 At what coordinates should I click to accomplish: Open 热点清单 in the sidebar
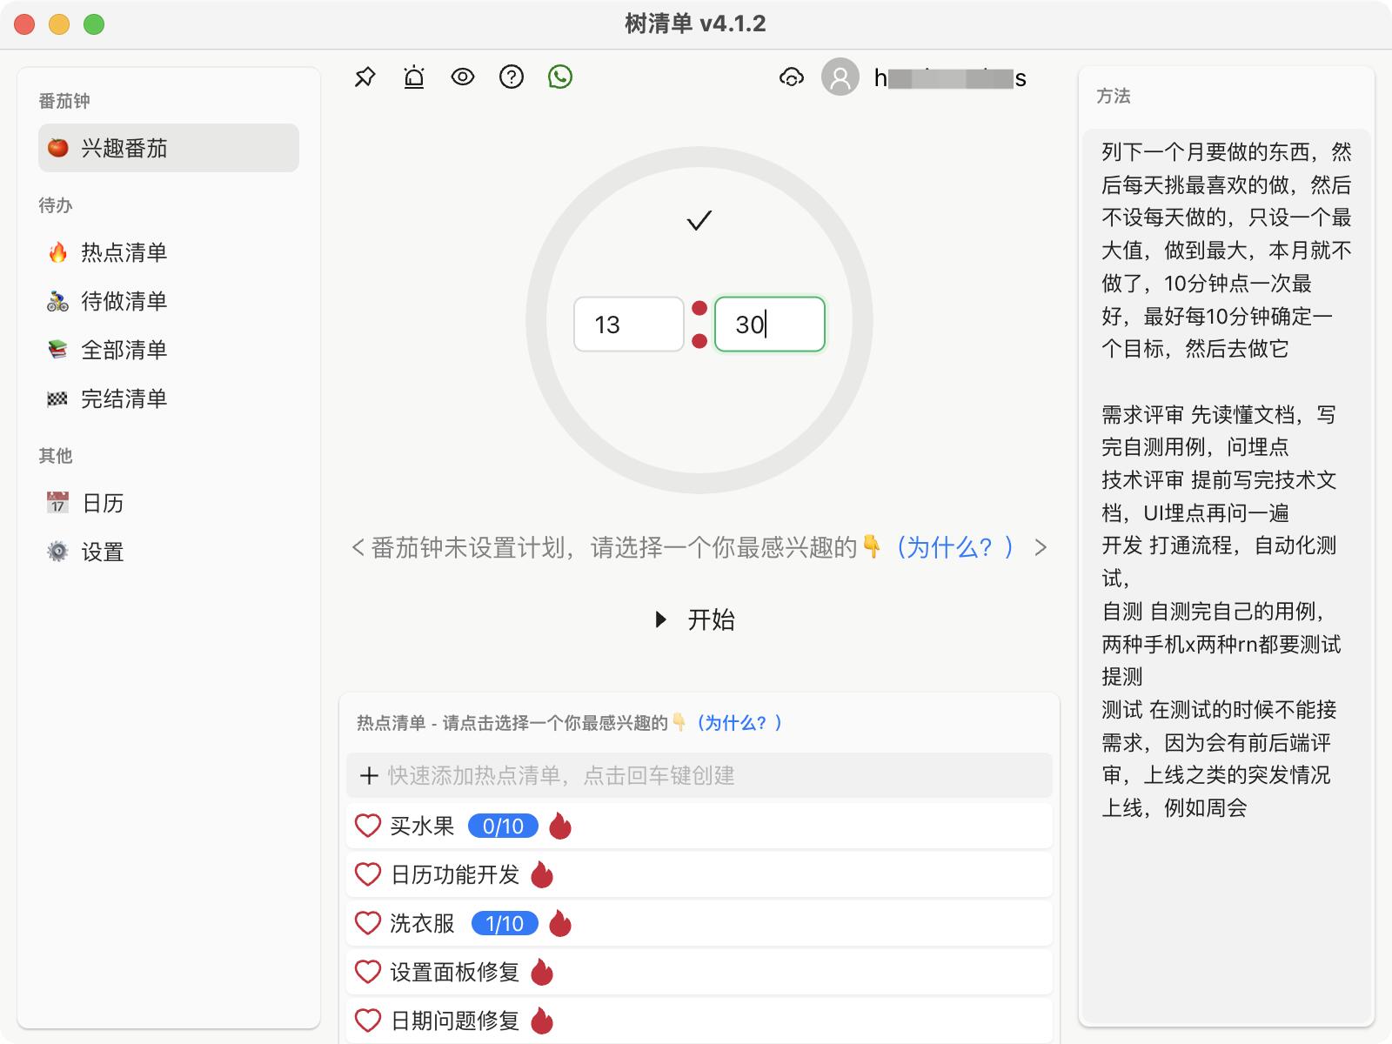pos(124,252)
